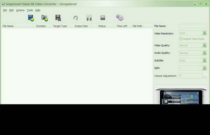Image resolution: width=210 pixels, height=135 pixels.
Task: Click the Add Folder of videos icon
Action: pos(45,18)
